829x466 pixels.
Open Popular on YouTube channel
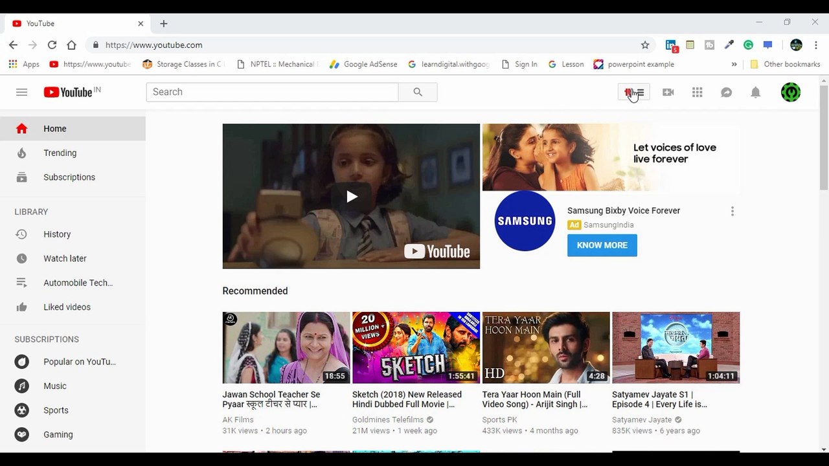point(73,362)
